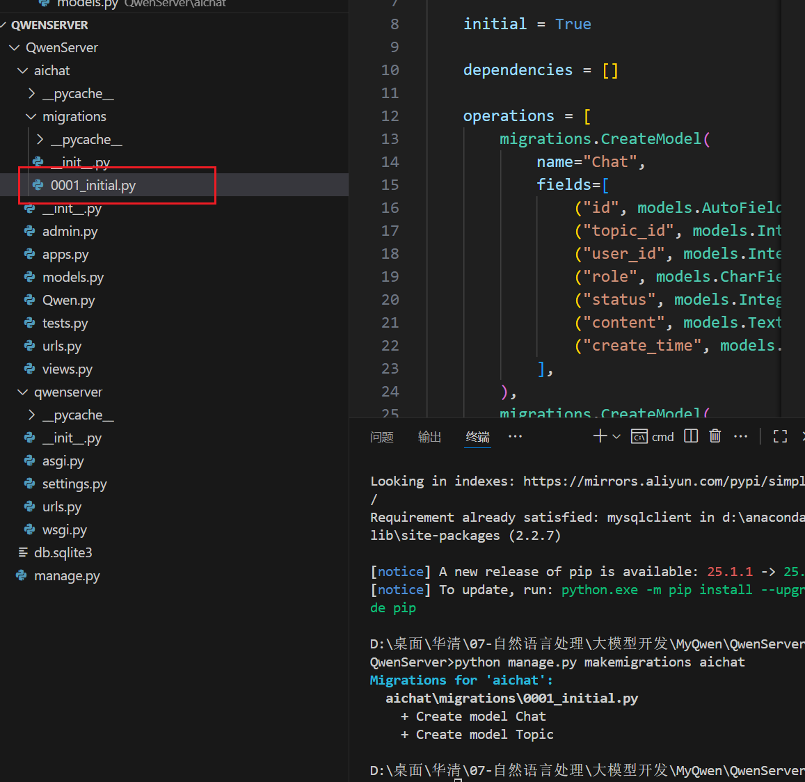
Task: Collapse the aichat folder
Action: (x=51, y=70)
